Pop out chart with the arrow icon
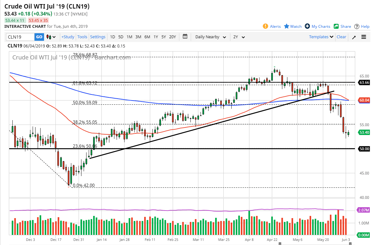This screenshot has width=372, height=245. pyautogui.click(x=354, y=37)
